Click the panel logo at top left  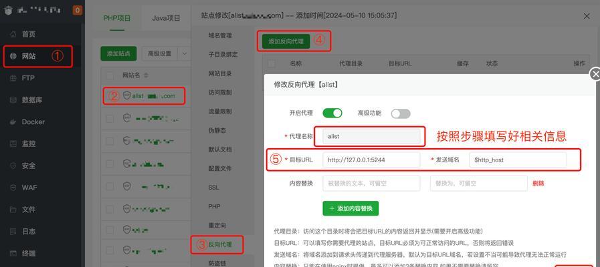(9, 10)
